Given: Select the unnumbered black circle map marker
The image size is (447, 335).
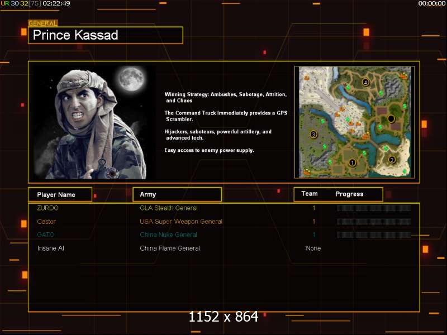Looking at the screenshot, I should pyautogui.click(x=391, y=118).
